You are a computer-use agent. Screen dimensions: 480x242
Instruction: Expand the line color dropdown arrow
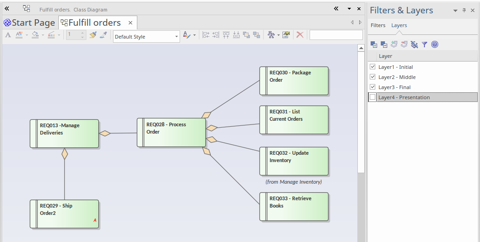tap(58, 35)
